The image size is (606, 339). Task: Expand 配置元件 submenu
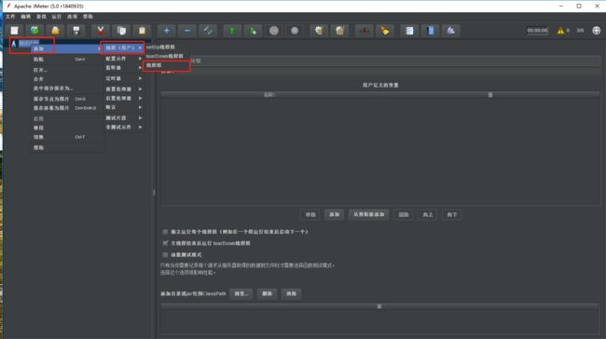click(123, 59)
